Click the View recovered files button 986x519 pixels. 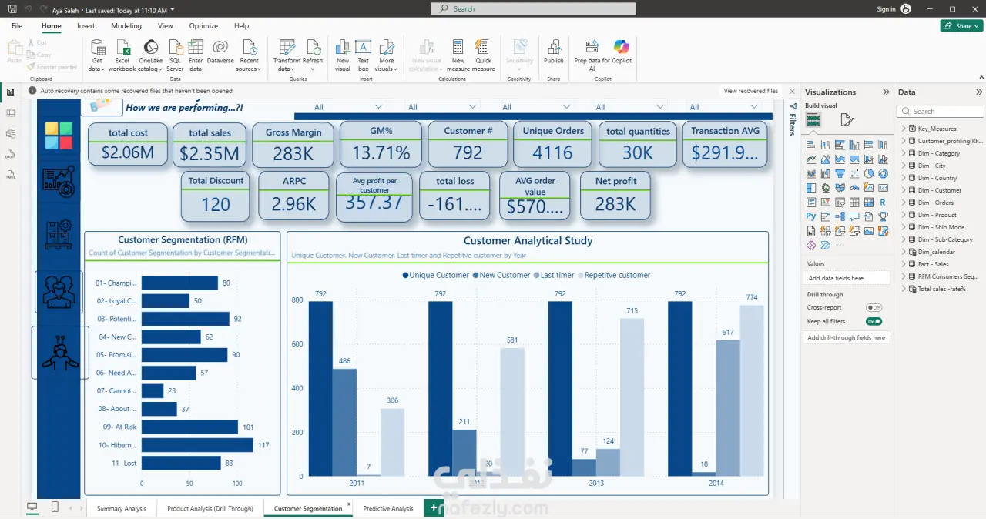pos(750,91)
